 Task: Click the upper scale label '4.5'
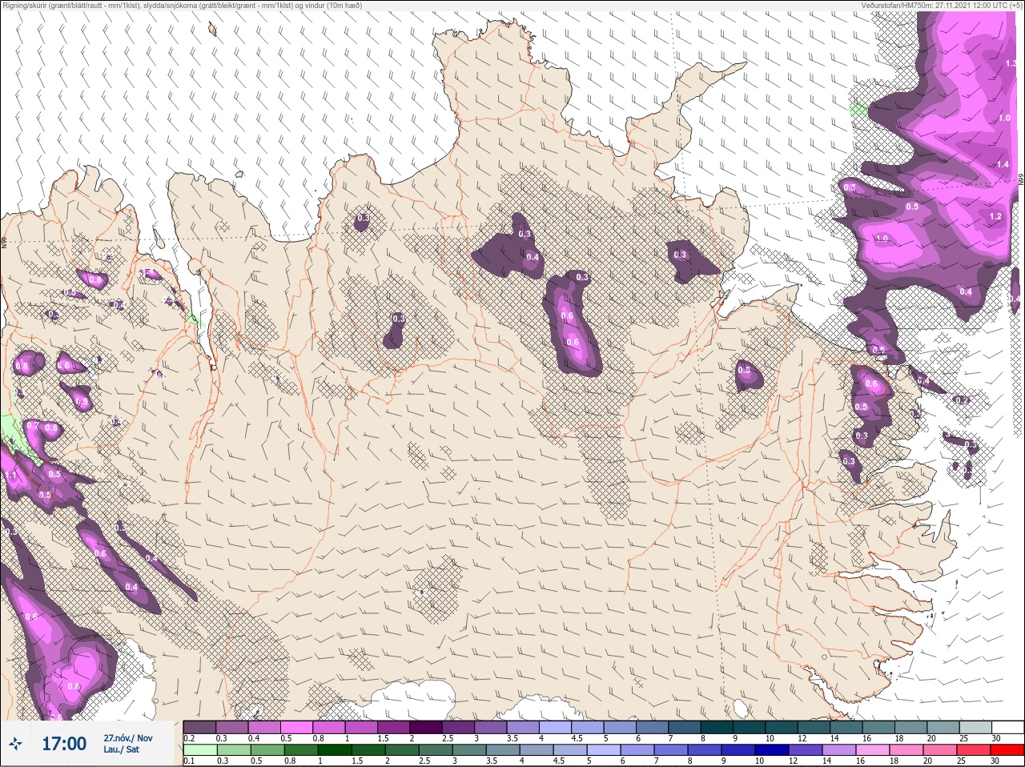(576, 738)
